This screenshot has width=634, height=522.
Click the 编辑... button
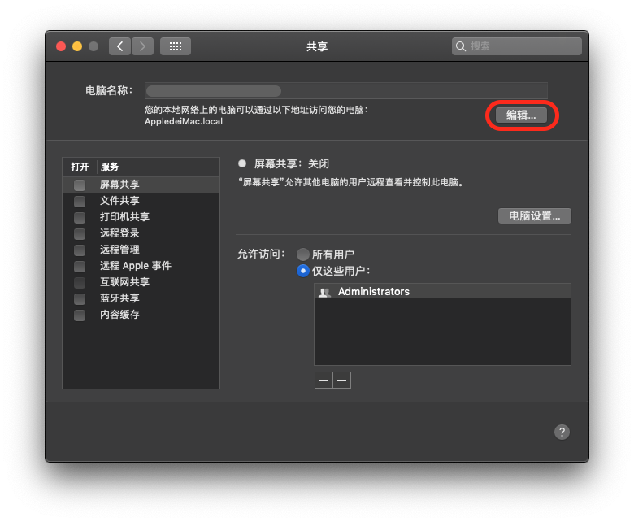521,115
